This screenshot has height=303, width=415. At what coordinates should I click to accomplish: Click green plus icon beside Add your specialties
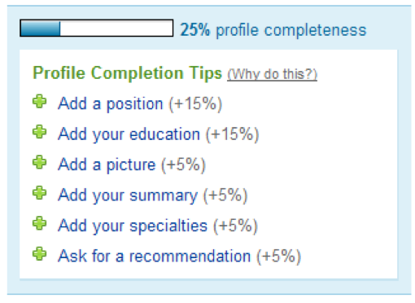click(x=40, y=223)
